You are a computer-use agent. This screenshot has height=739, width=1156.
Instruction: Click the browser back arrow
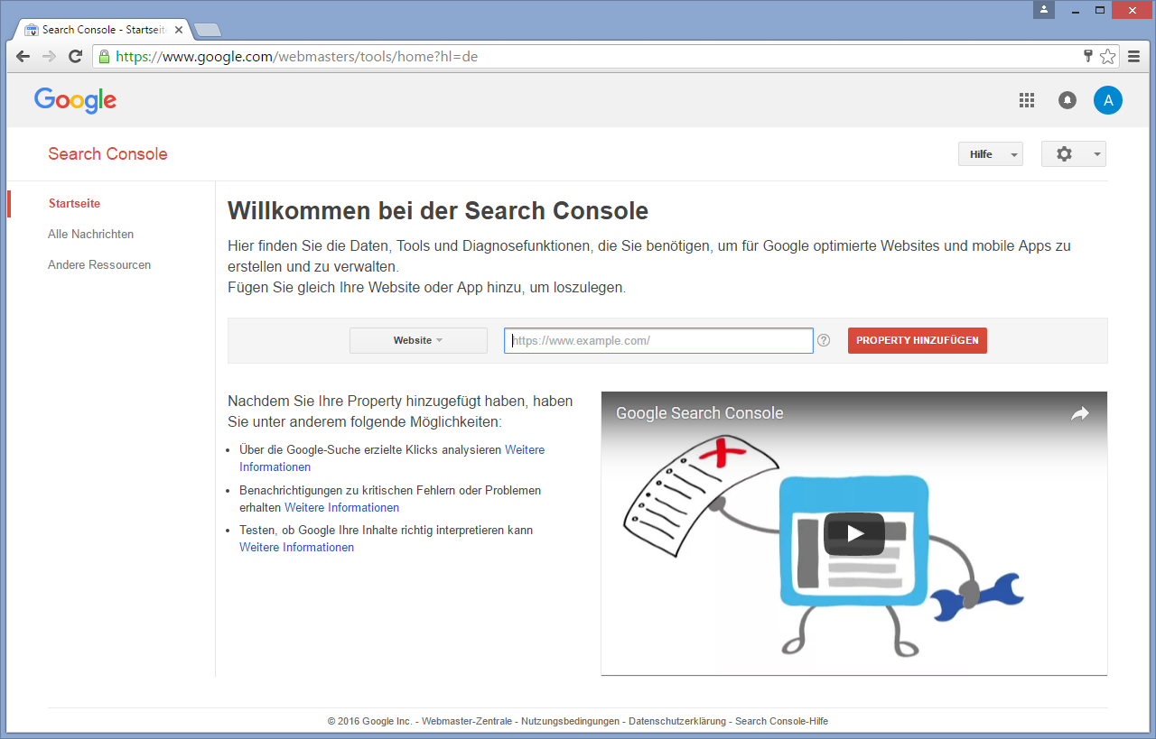coord(23,56)
